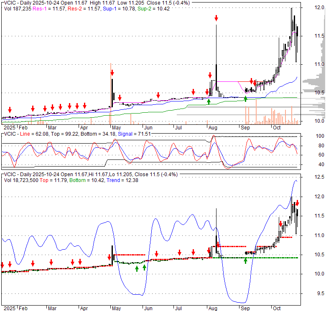Click the green up arrow in early August, top chart
The image size is (326, 311).
click(209, 101)
